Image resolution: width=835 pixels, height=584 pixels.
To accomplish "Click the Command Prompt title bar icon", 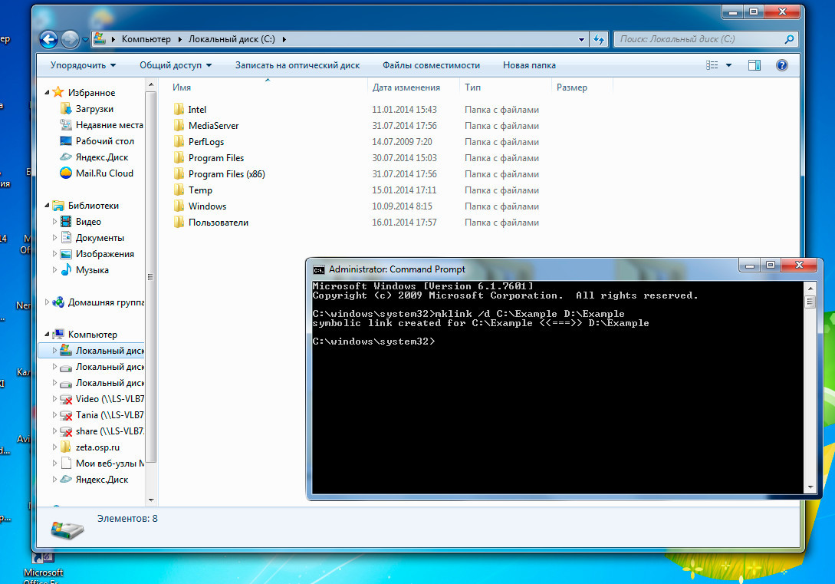I will [x=318, y=269].
